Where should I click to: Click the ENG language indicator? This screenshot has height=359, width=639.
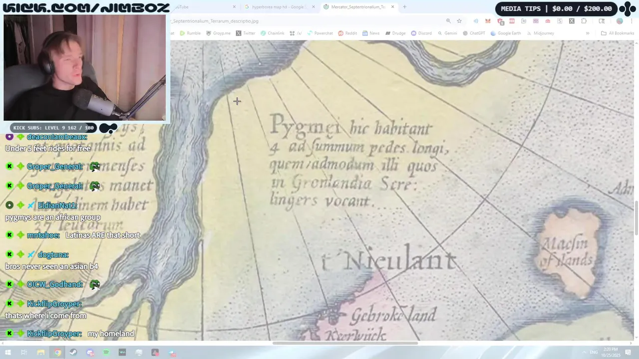594,353
